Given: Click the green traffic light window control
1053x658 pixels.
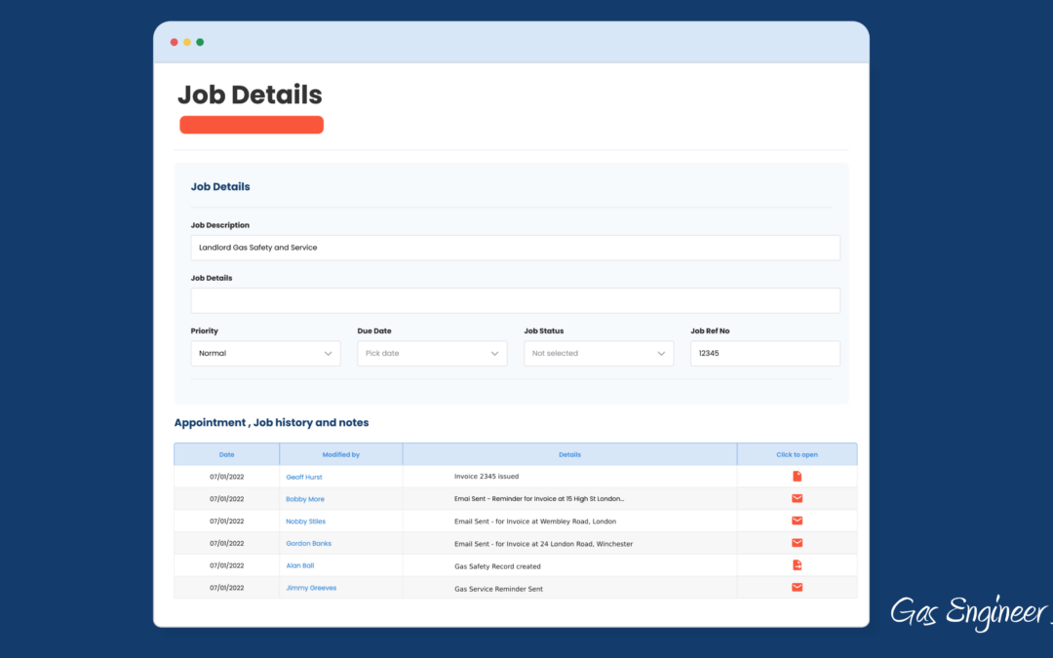Looking at the screenshot, I should click(x=200, y=42).
